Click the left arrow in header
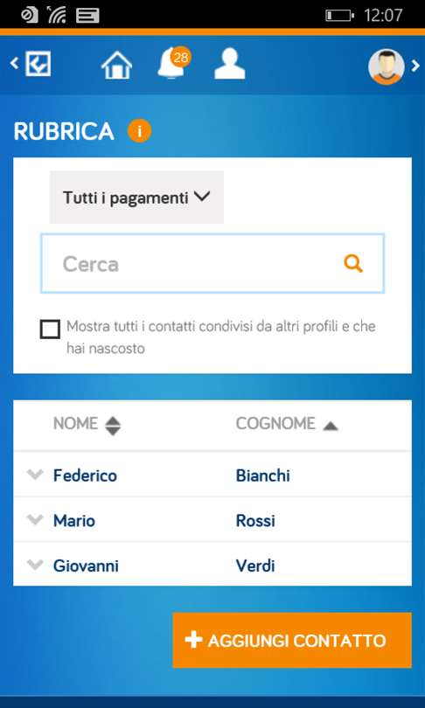Screen dimensions: 425x708 click(x=15, y=63)
